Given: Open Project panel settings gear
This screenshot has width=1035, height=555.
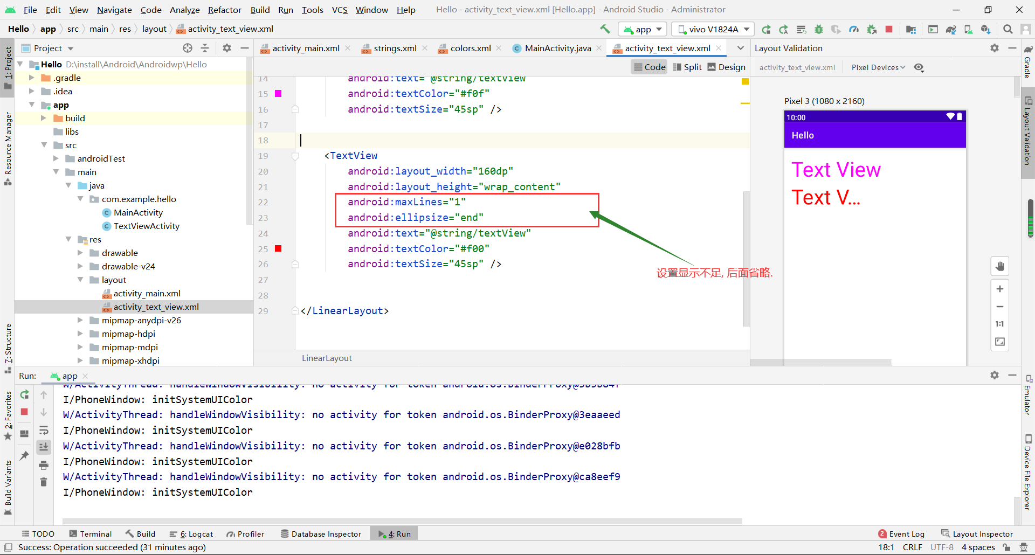Looking at the screenshot, I should click(x=227, y=48).
